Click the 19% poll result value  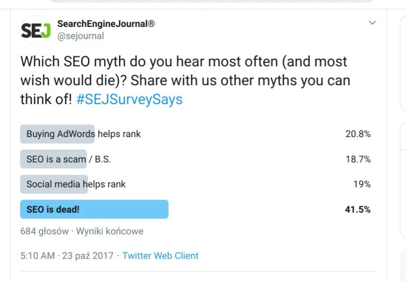tap(362, 184)
